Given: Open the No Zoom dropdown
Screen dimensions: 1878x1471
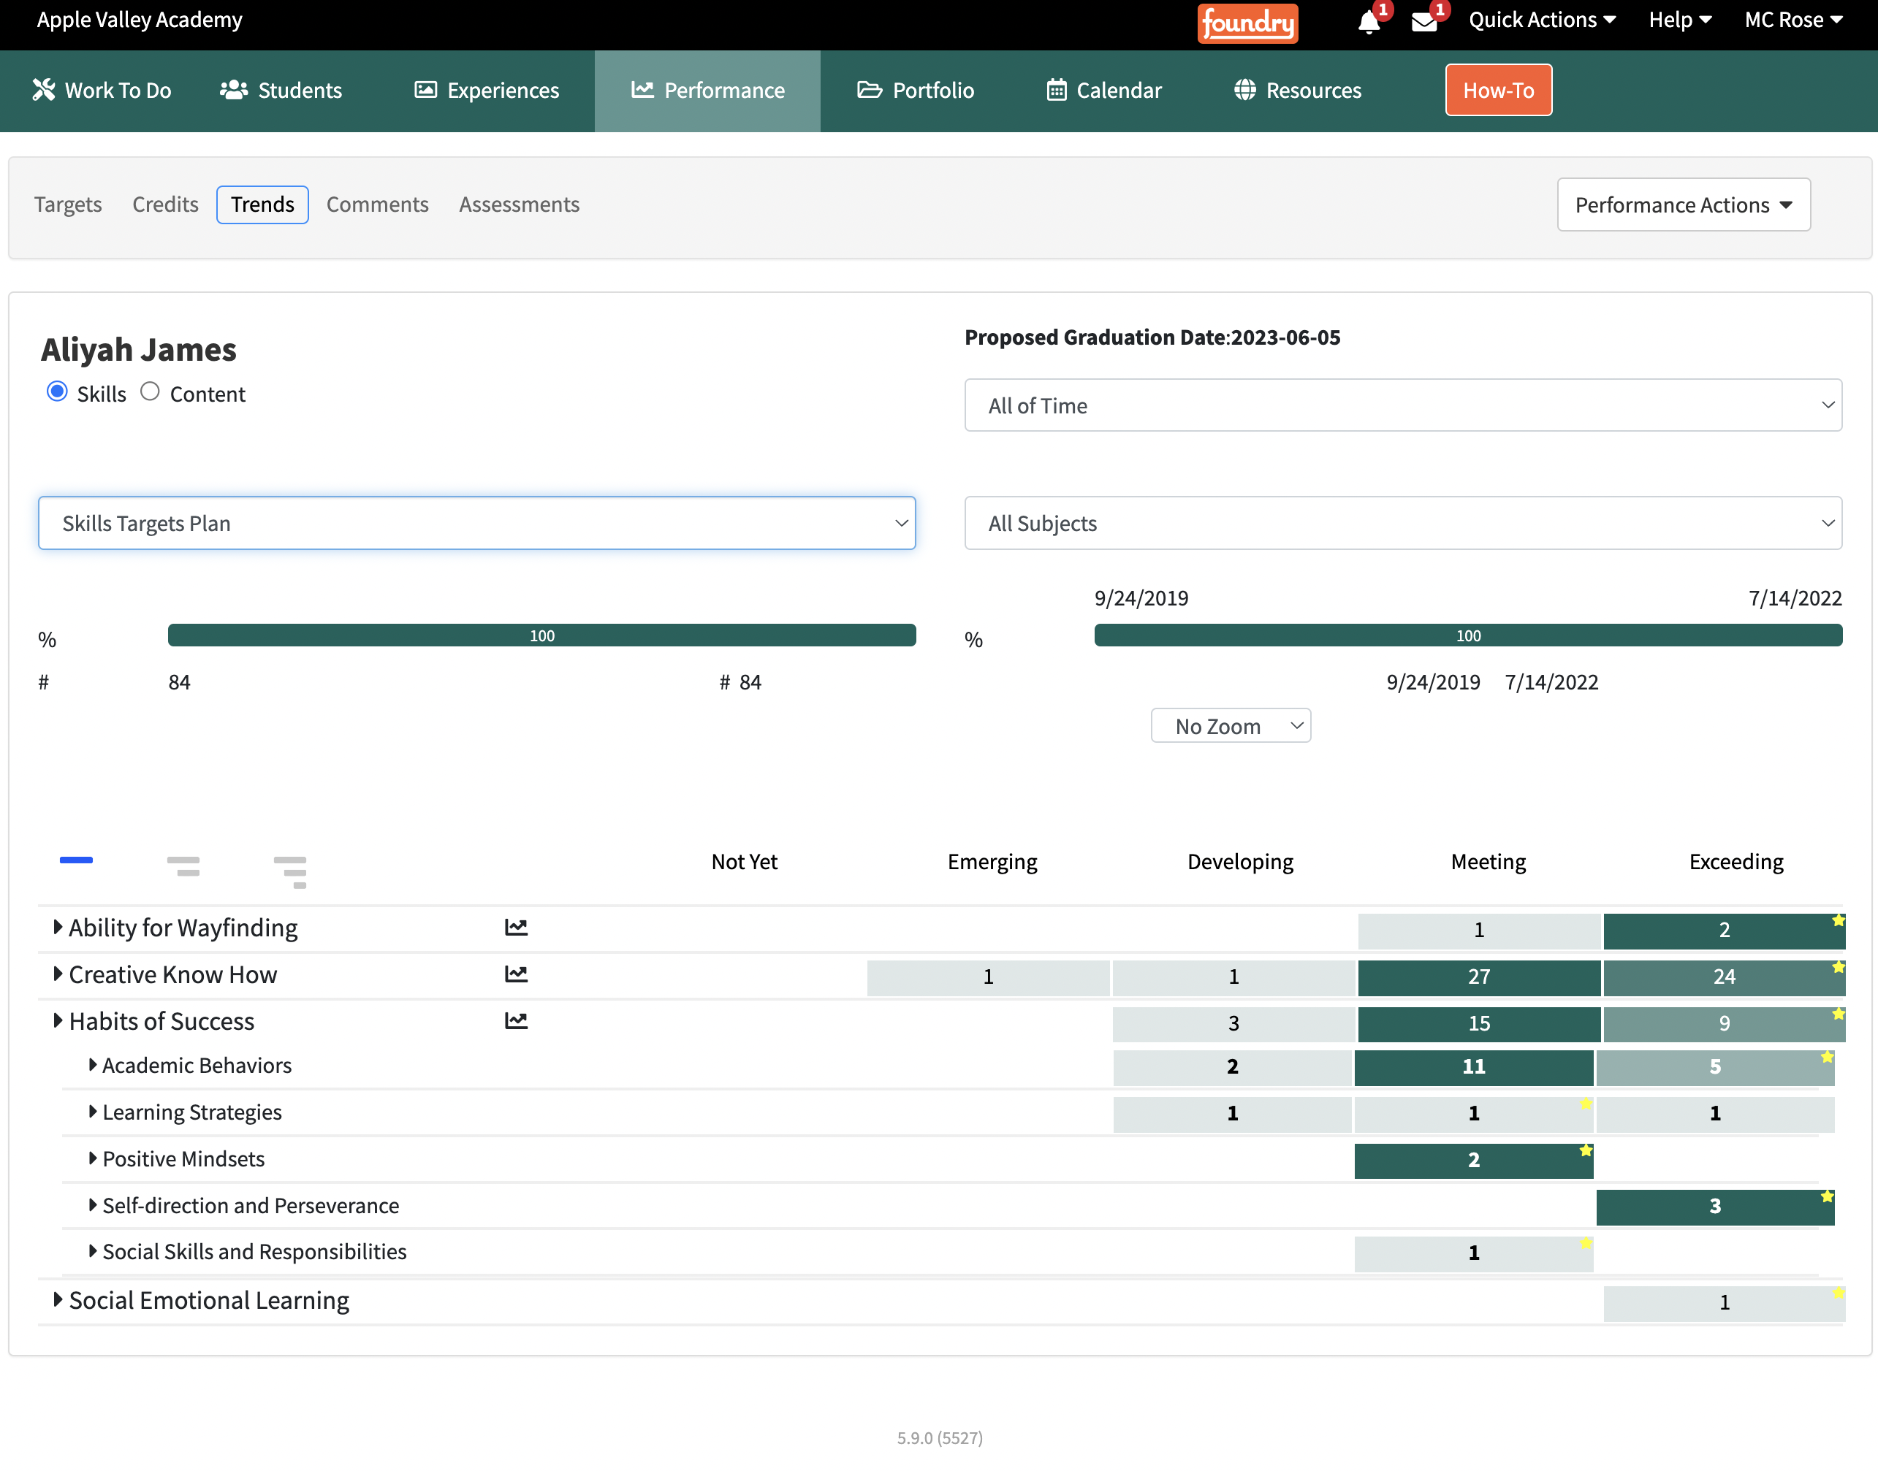Looking at the screenshot, I should 1231,726.
